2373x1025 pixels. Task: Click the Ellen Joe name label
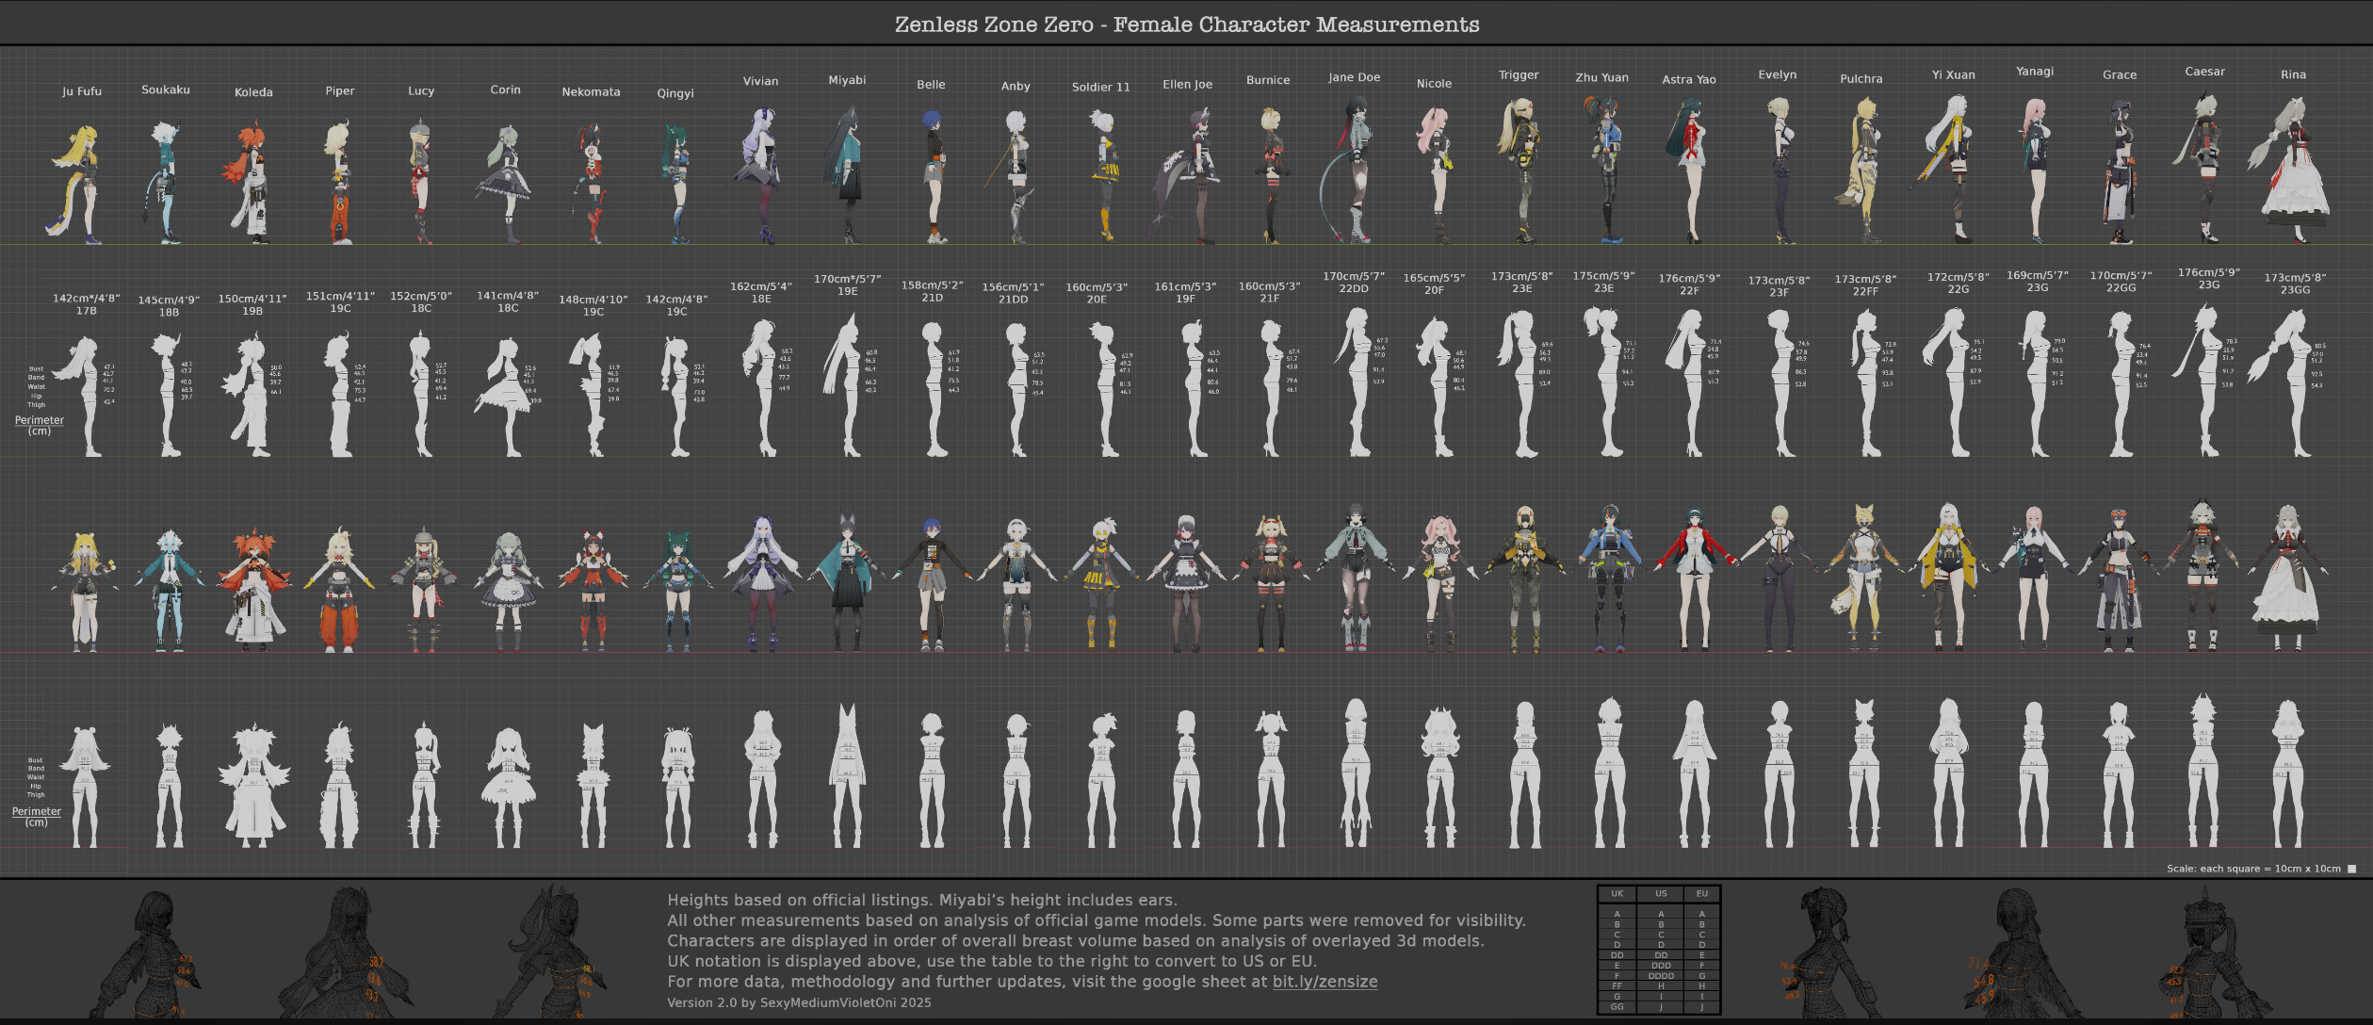coord(1187,85)
